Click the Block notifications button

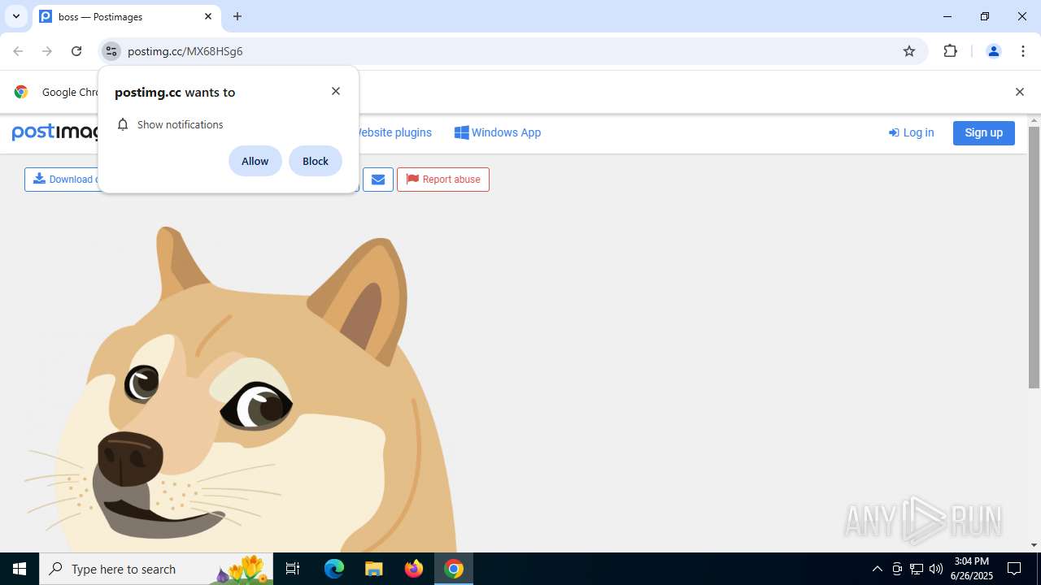[316, 161]
